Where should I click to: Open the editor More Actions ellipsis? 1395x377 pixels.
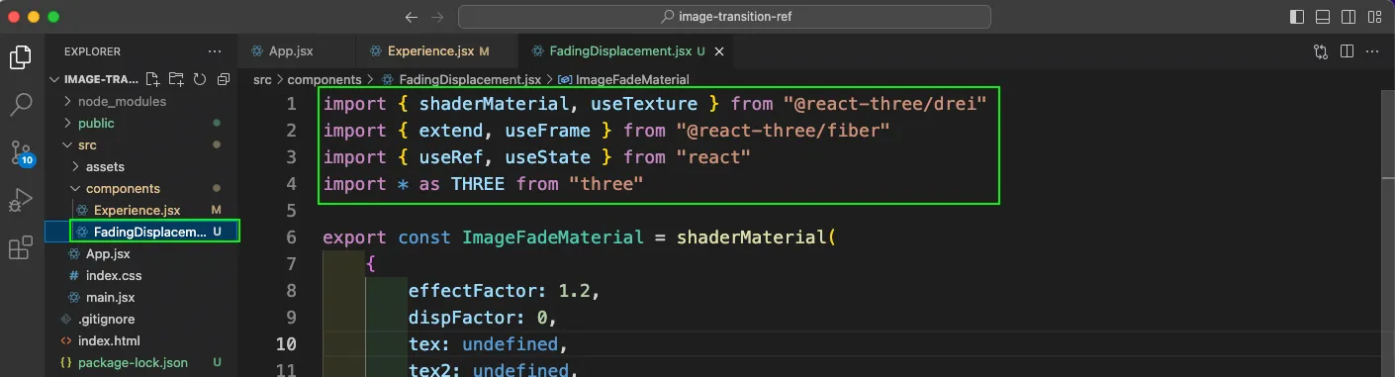(x=1373, y=51)
